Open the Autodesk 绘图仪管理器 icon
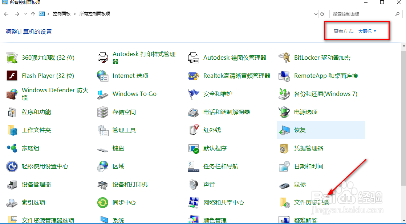 point(194,58)
